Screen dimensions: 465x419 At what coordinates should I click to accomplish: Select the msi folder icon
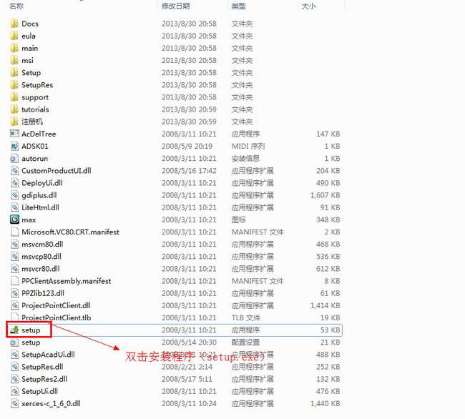[14, 60]
